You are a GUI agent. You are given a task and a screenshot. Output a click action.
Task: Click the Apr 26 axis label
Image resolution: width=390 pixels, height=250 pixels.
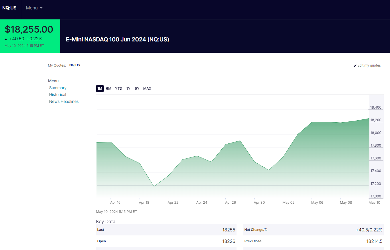coord(231,203)
